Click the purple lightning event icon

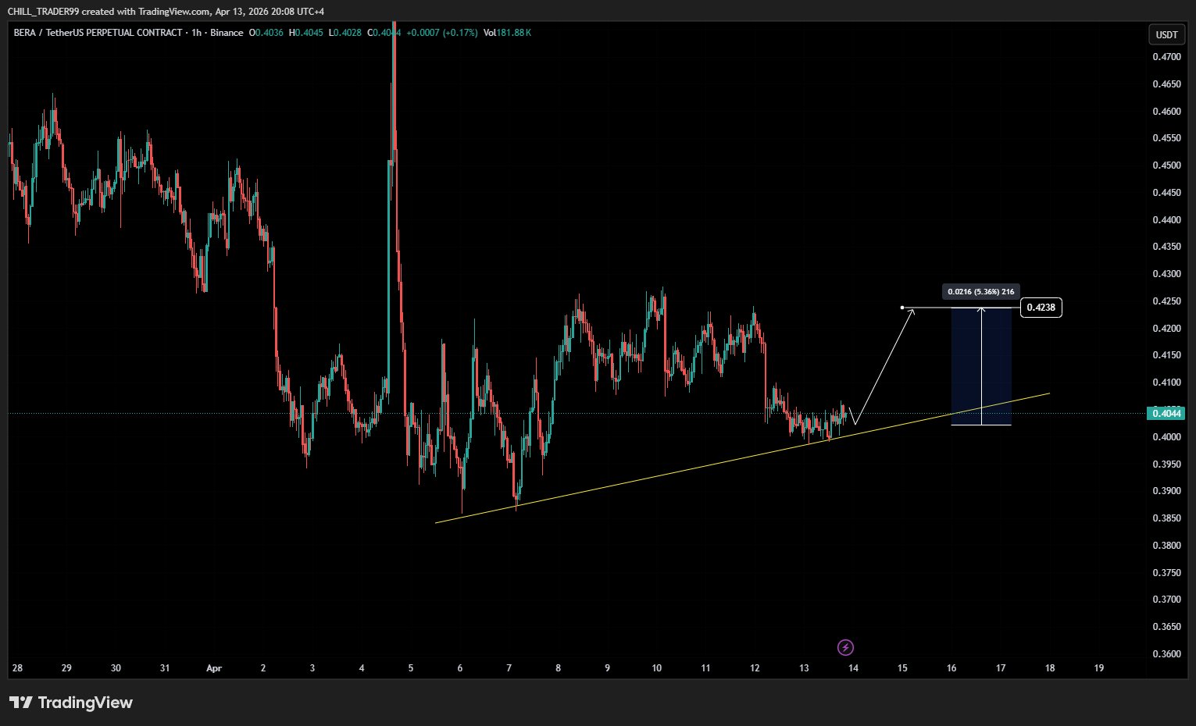(x=845, y=647)
